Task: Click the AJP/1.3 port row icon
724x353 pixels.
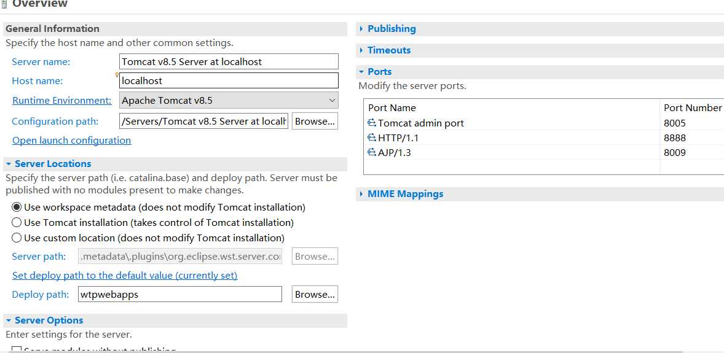Action: point(372,152)
